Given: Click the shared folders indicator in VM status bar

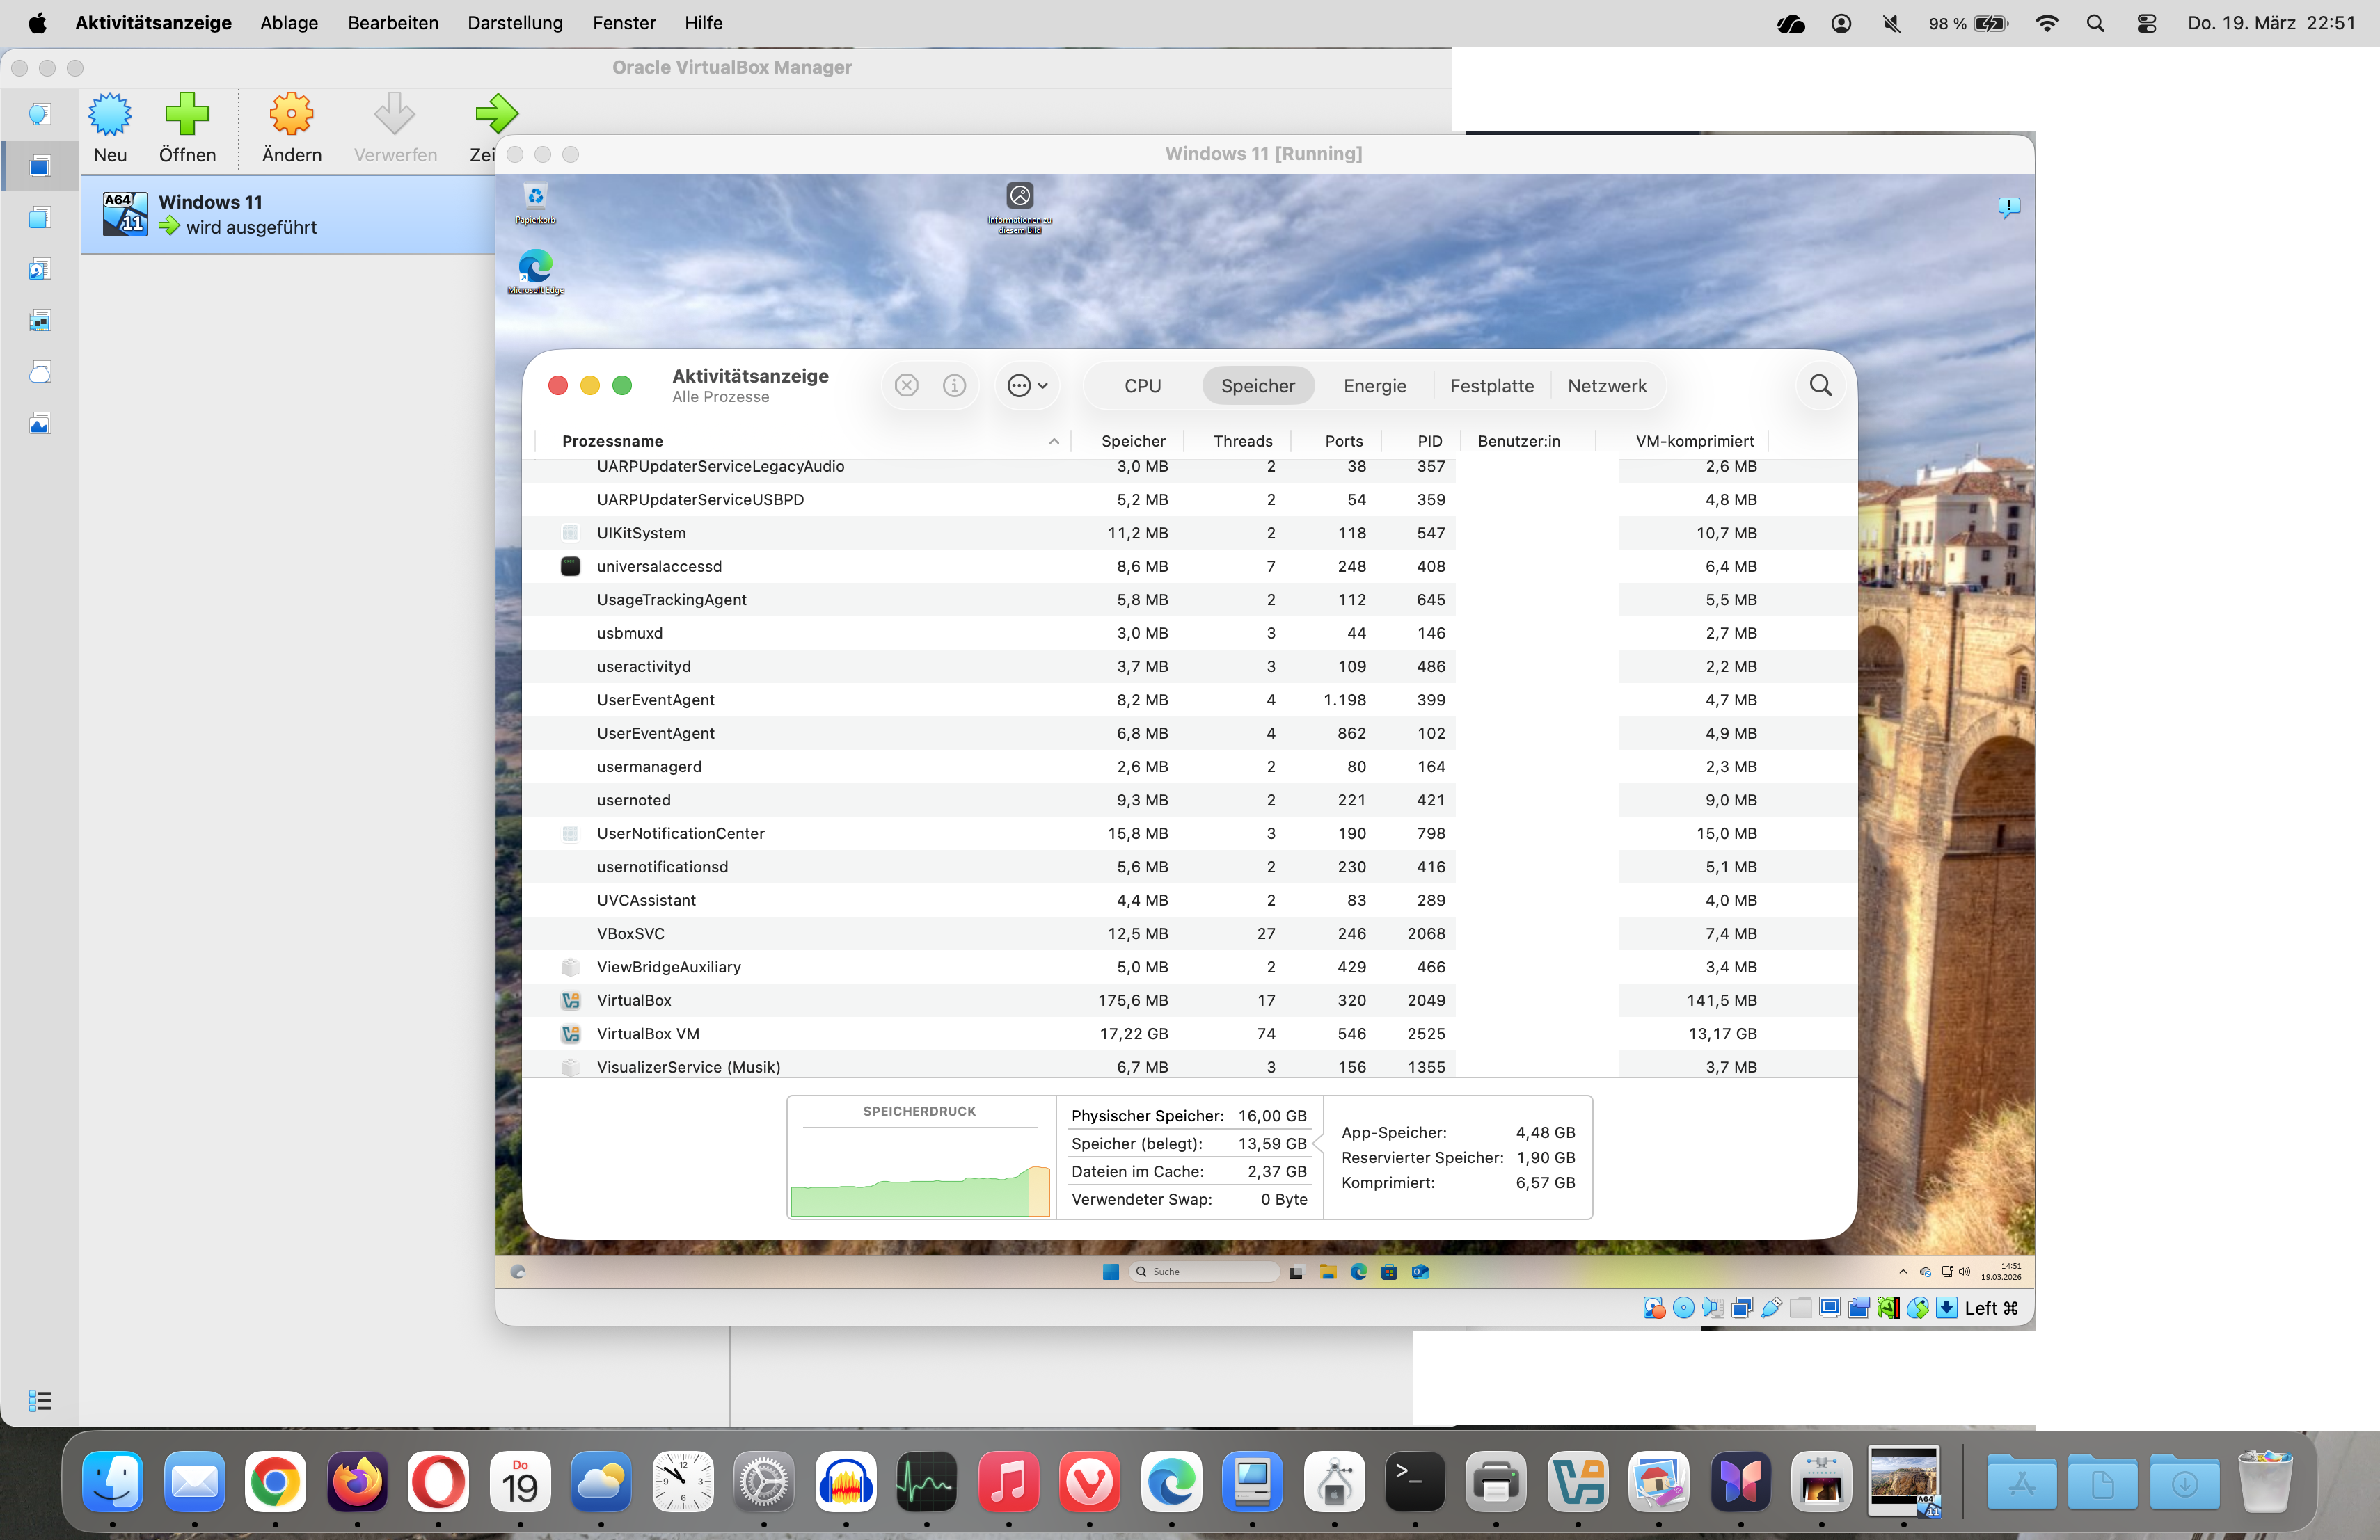Looking at the screenshot, I should 1801,1308.
